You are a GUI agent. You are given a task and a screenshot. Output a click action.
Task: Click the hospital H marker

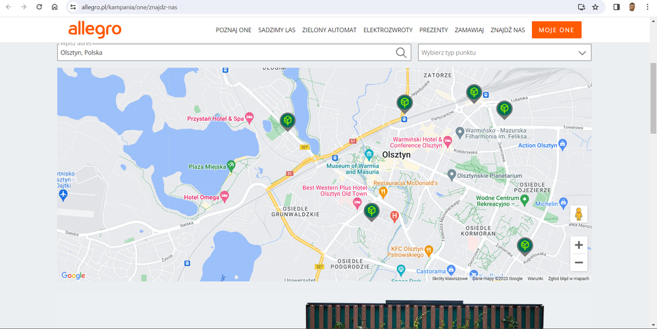[x=394, y=217]
